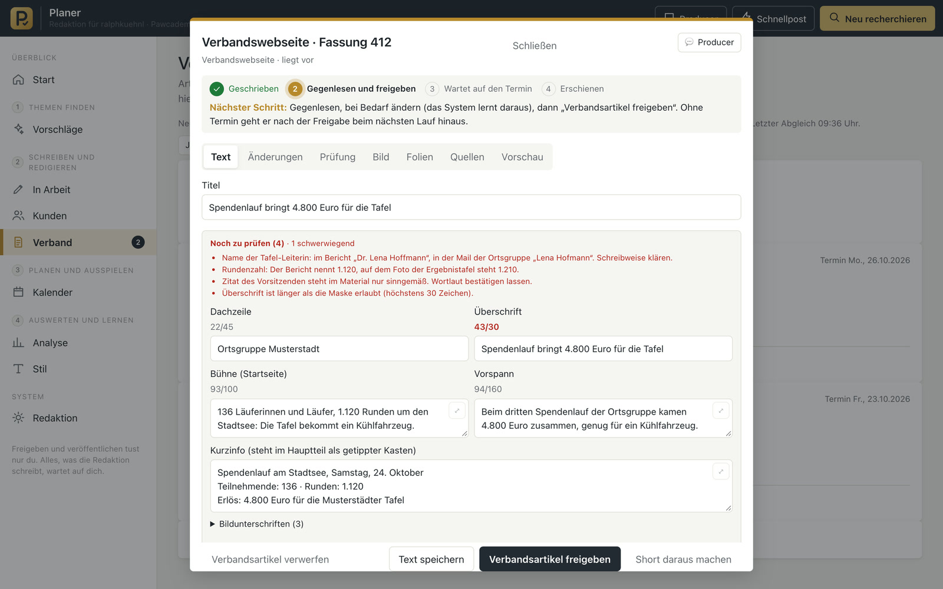
Task: Click the Kurzinfo text area
Action: point(471,486)
